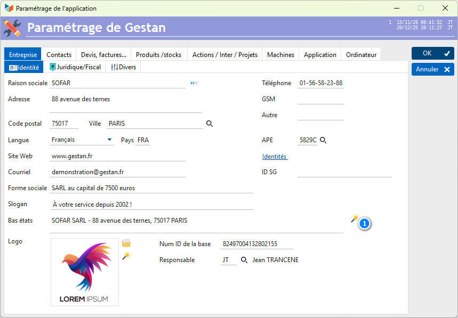Go to the Contacts tab
This screenshot has height=318, width=458.
click(x=59, y=54)
